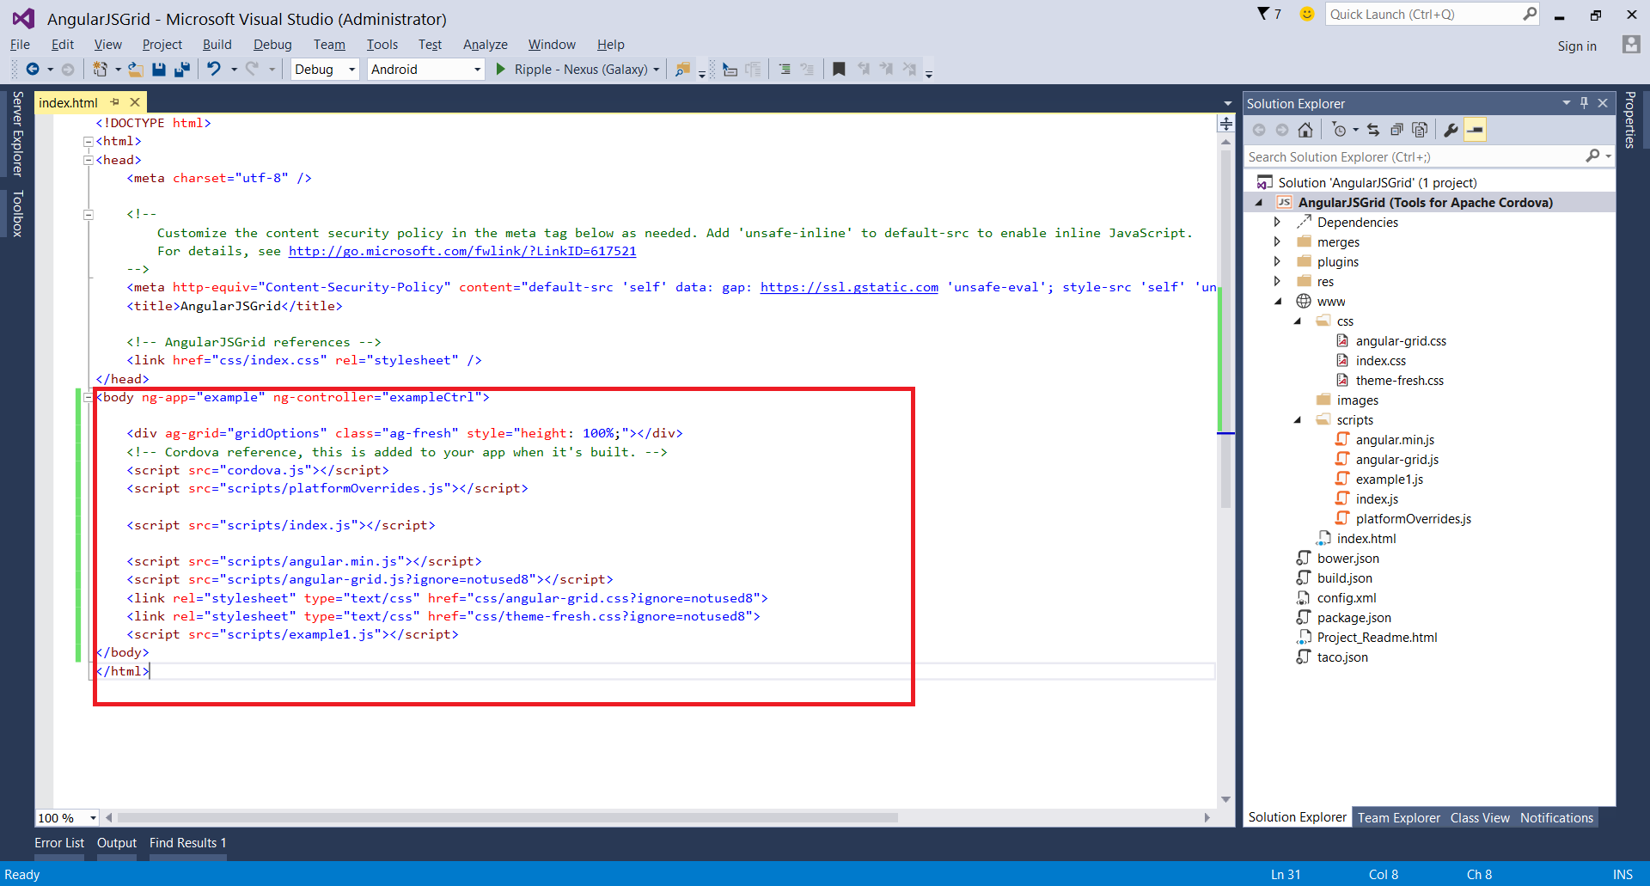Click the Undo icon

click(214, 70)
